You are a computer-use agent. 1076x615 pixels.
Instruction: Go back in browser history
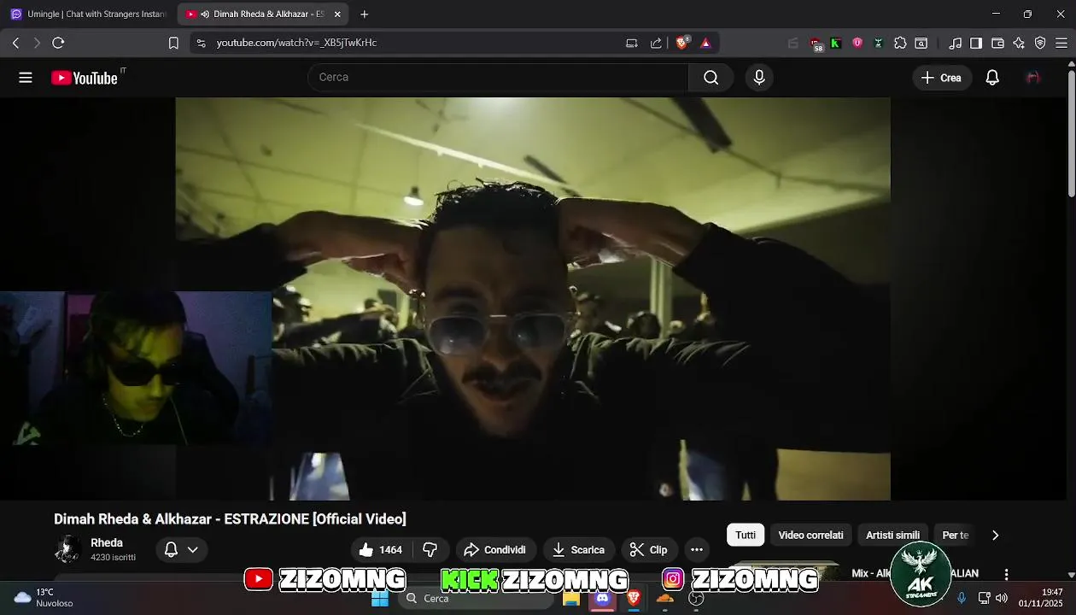[x=15, y=43]
